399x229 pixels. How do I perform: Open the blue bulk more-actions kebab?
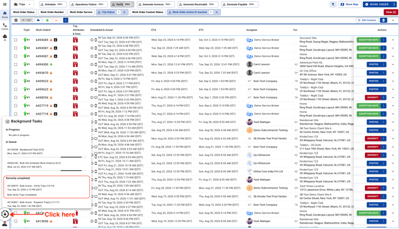(66, 20)
